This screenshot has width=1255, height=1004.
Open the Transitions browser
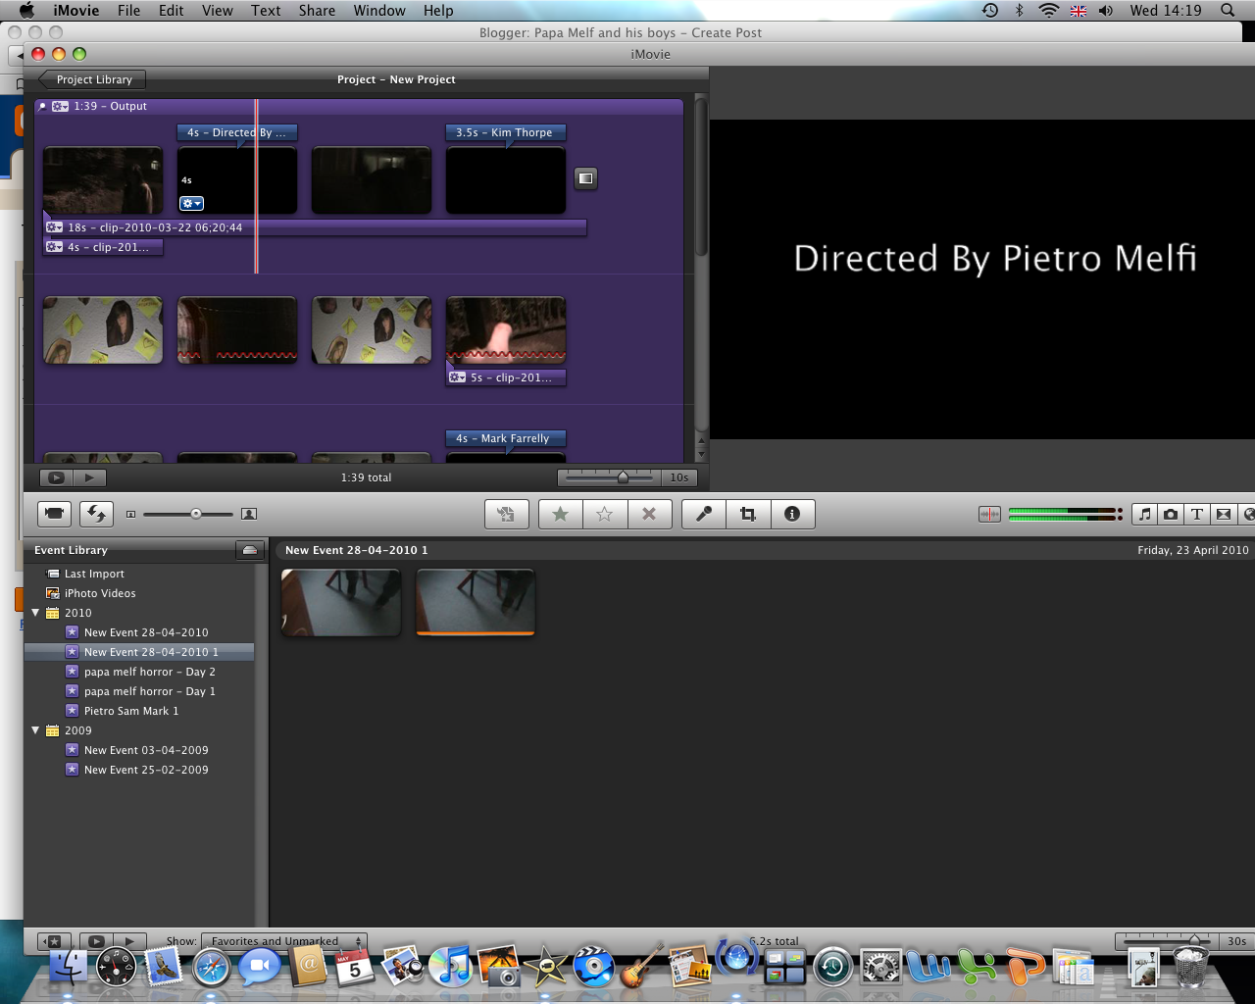tap(1224, 514)
